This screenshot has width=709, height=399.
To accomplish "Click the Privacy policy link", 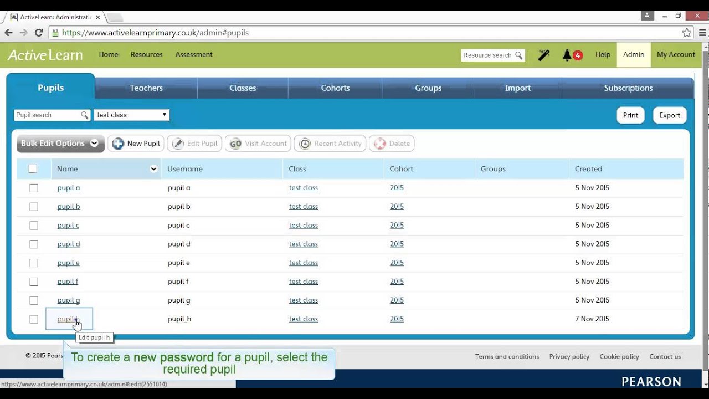I will point(569,357).
